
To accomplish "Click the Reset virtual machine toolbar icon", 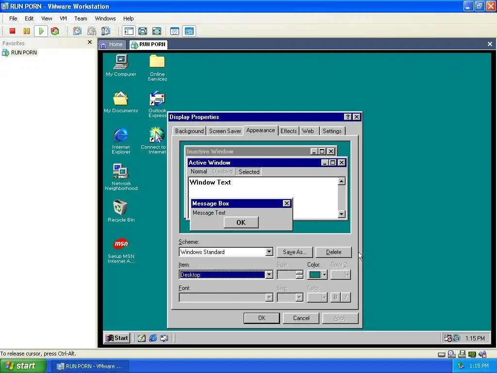I will point(55,31).
